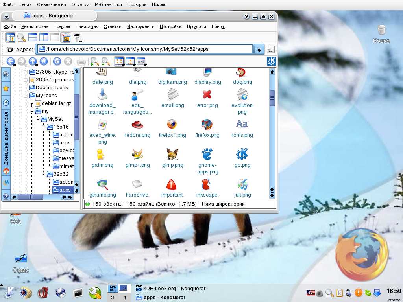
Task: Reload the current folder view
Action: click(x=57, y=61)
